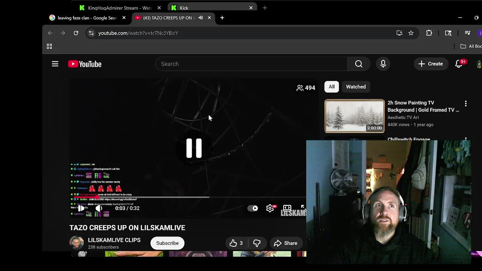
Task: Select the All filter chip
Action: coord(331,87)
